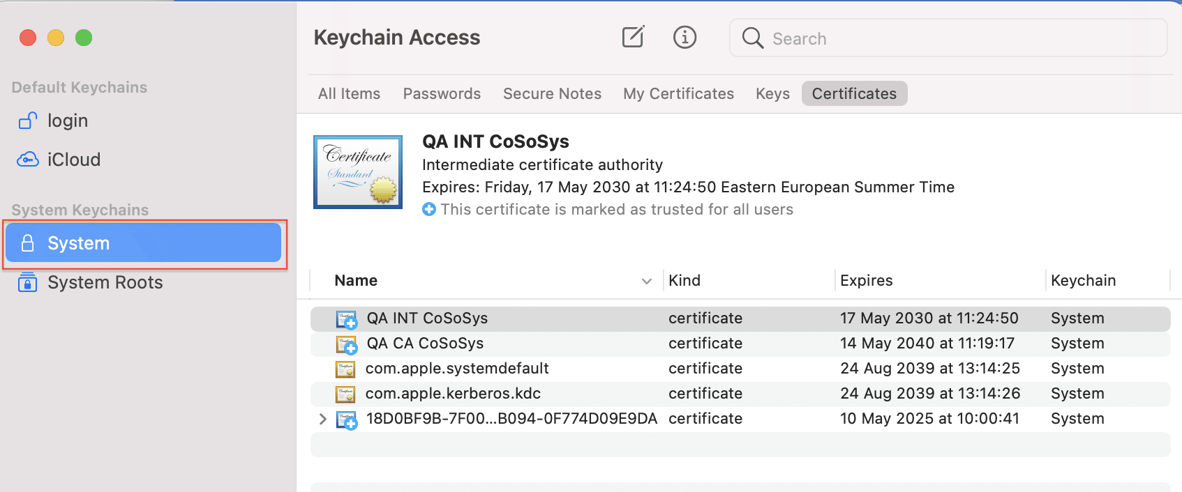This screenshot has height=492, width=1182.
Task: Click the blue plus trust badge icon
Action: [x=429, y=209]
